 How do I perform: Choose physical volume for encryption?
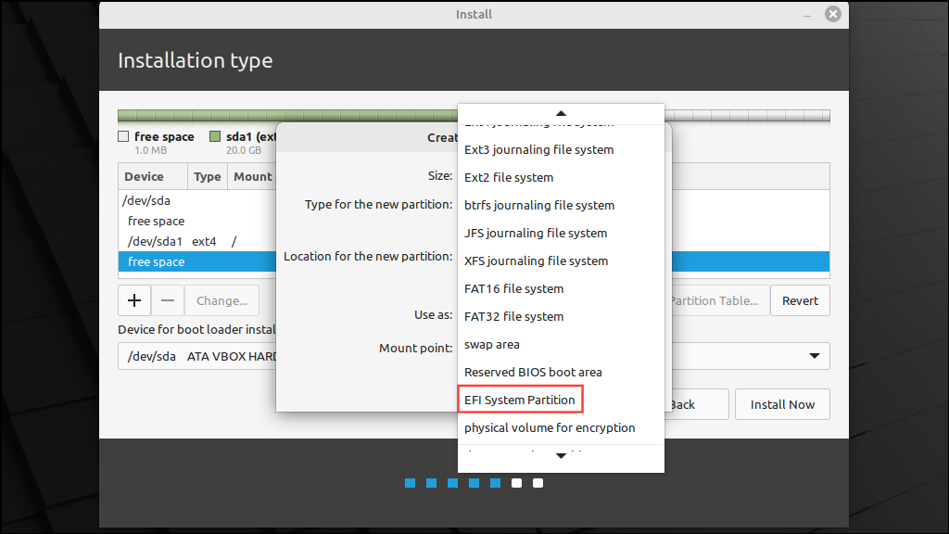pos(549,427)
